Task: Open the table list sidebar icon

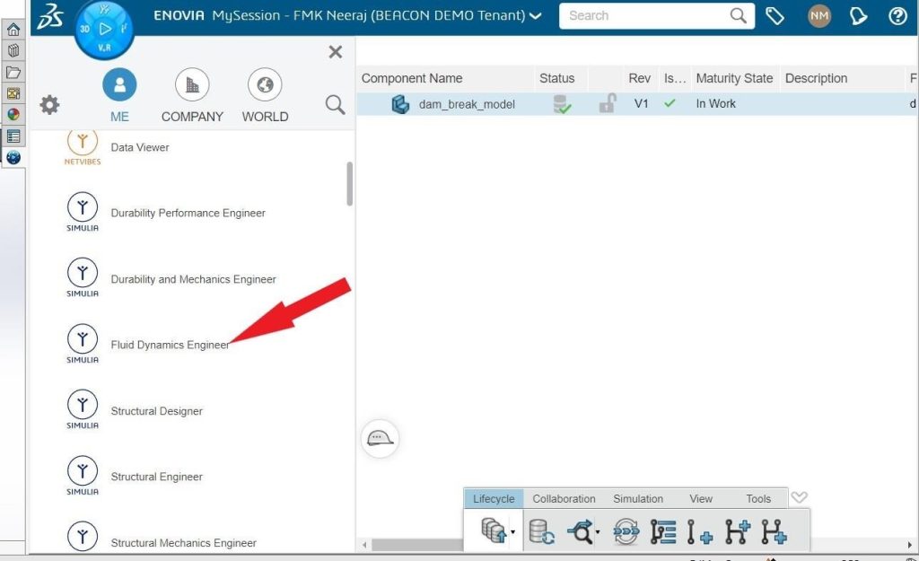Action: (x=13, y=136)
